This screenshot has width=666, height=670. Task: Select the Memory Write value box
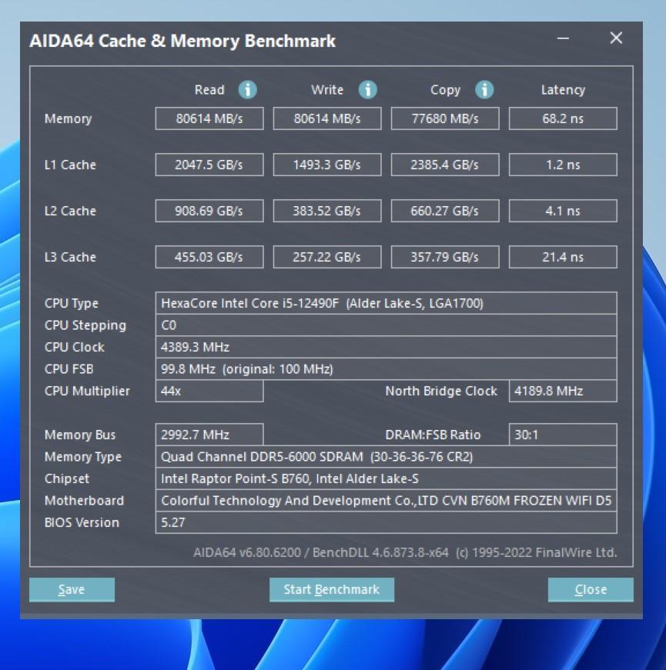pyautogui.click(x=327, y=118)
